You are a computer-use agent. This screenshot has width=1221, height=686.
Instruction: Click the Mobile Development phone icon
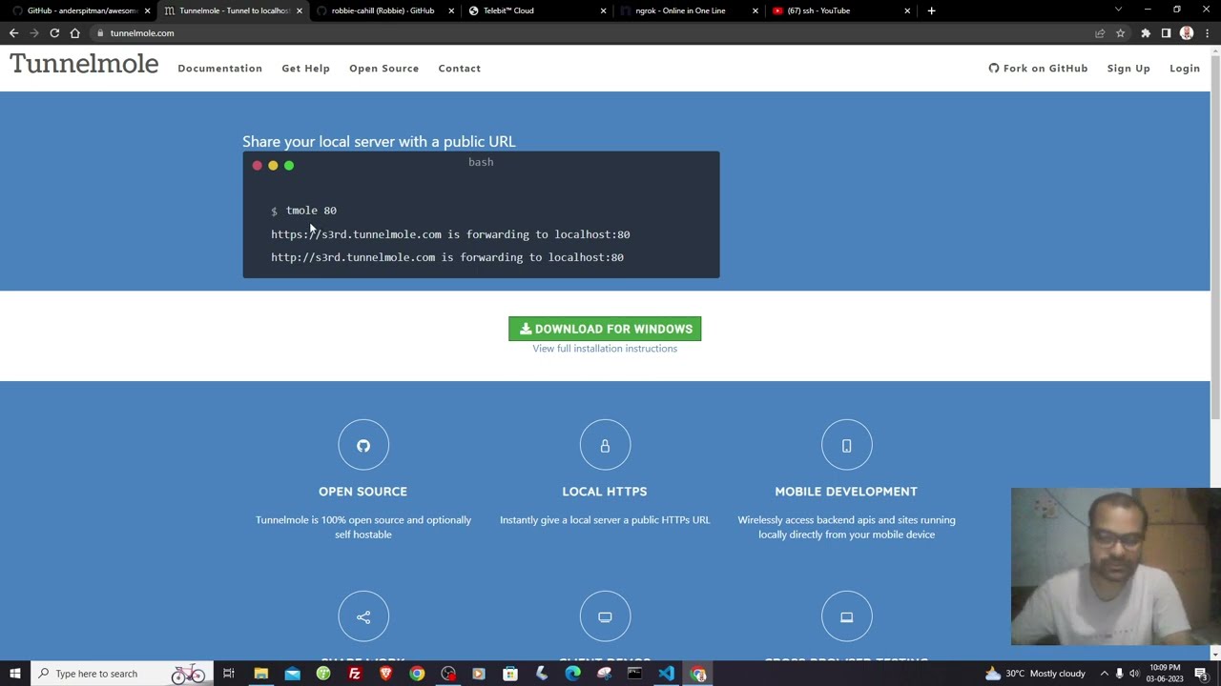[x=846, y=445]
